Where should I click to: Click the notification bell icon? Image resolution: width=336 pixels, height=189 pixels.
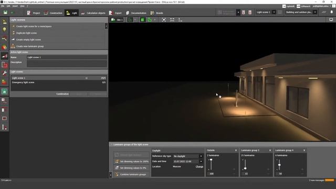coord(331,12)
